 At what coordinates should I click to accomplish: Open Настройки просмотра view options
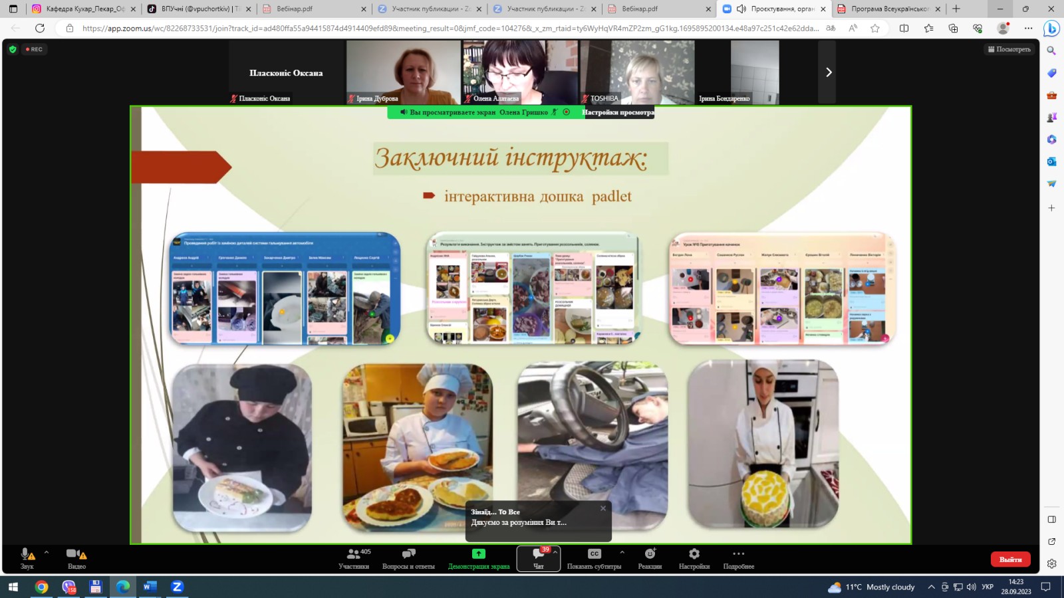point(618,112)
